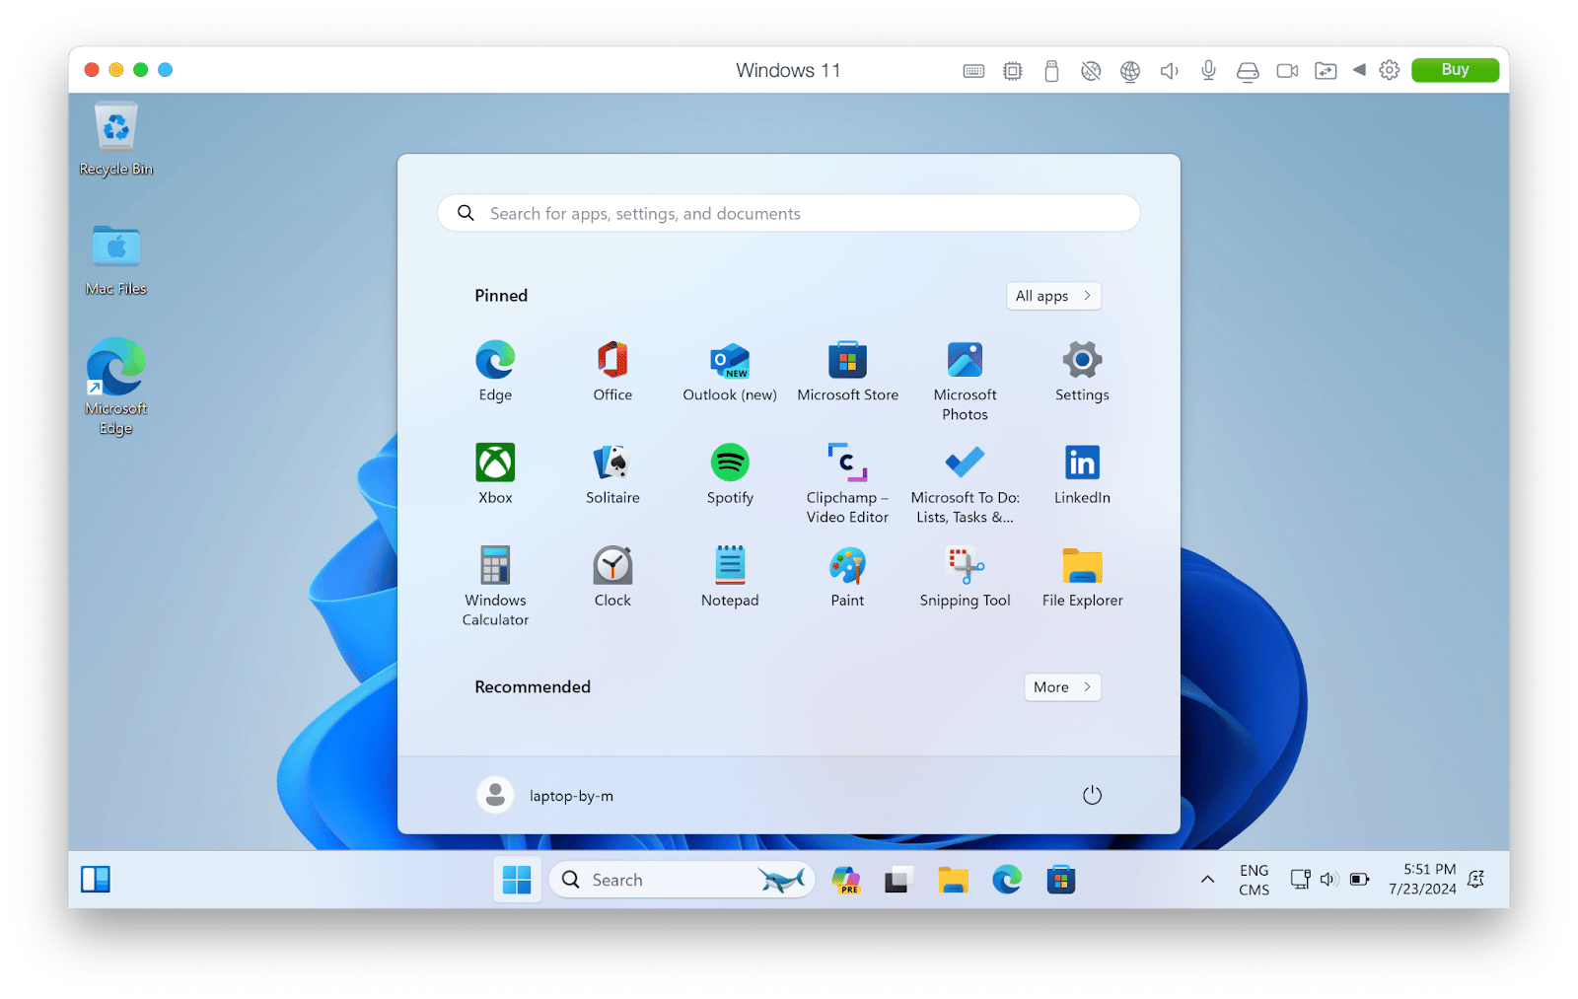Select Microsoft Edge desktop shortcut

tap(116, 387)
